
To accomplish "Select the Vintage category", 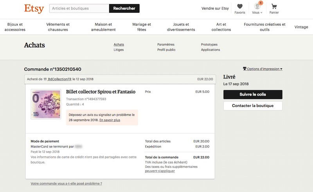I will click(x=301, y=27).
